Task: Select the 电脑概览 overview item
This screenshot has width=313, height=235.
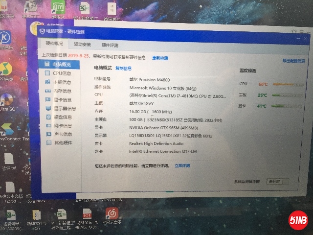Action: (61, 65)
